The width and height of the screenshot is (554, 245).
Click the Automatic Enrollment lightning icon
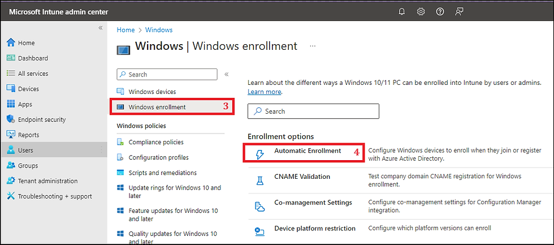(259, 154)
